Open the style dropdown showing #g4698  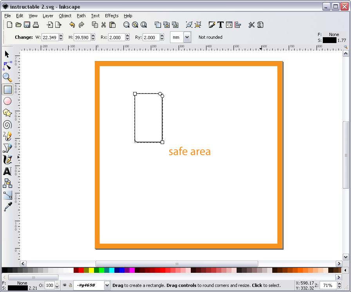[107, 285]
